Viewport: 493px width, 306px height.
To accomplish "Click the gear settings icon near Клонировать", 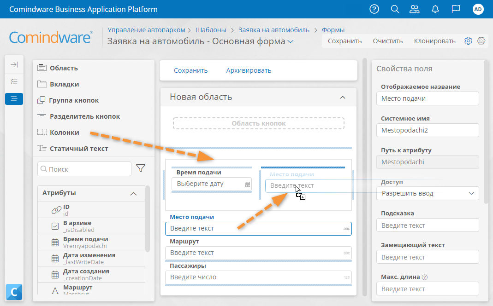I will [x=468, y=41].
